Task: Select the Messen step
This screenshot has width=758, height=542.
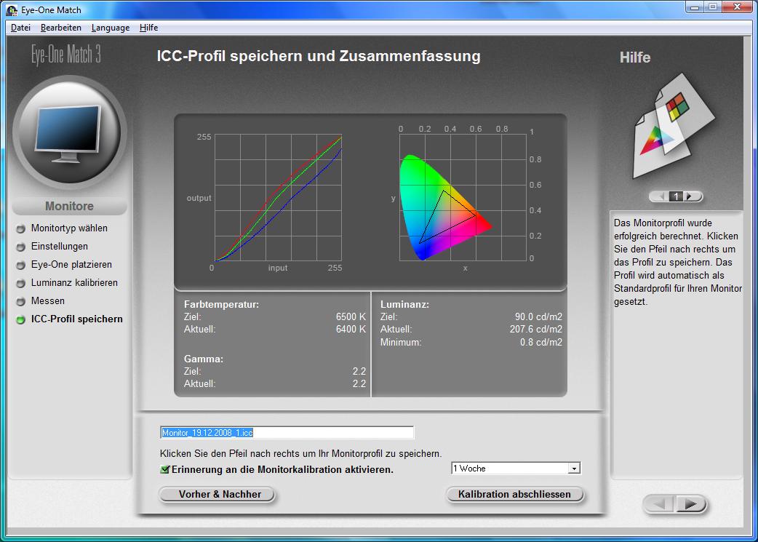Action: coord(48,300)
